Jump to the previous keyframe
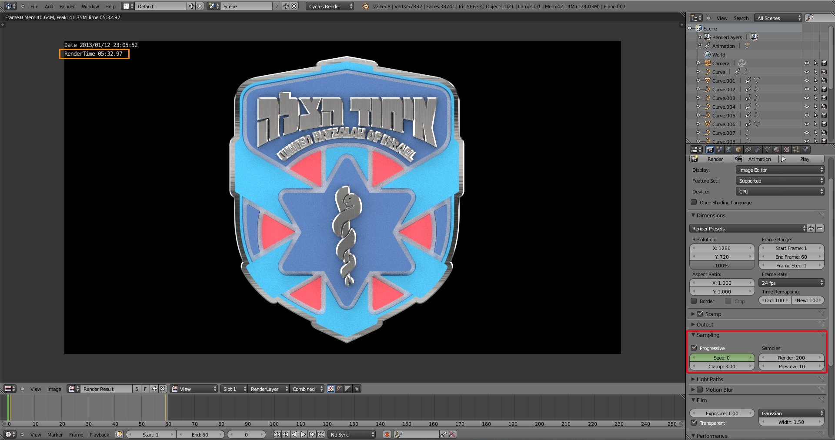Viewport: 835px width, 440px height. tap(286, 434)
